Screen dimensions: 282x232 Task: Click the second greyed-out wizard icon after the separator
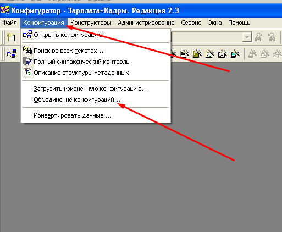[265, 54]
